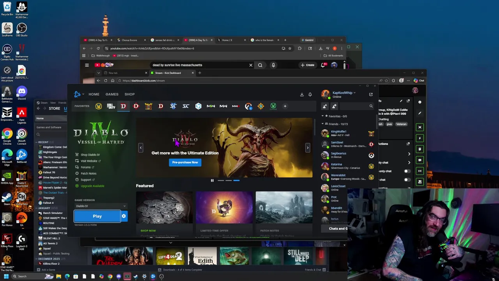Reload the YouTube page in Chrome
Image resolution: width=499 pixels, height=281 pixels.
(98, 48)
